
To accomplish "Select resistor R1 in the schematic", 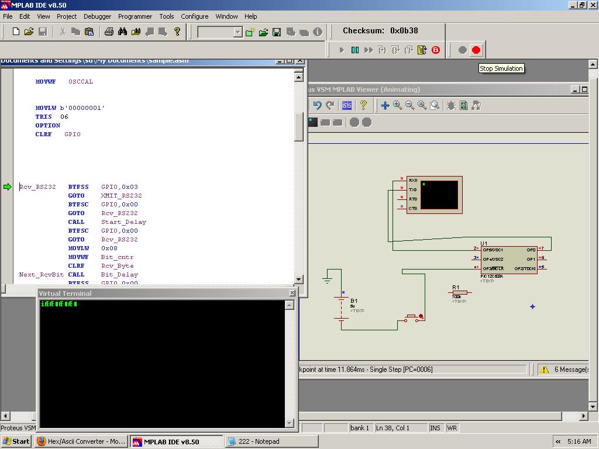I will pos(460,292).
